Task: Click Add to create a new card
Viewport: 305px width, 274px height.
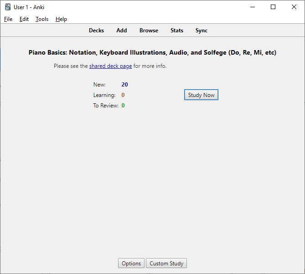Action: [122, 30]
